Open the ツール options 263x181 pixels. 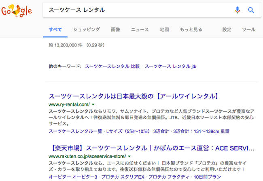coord(248,29)
